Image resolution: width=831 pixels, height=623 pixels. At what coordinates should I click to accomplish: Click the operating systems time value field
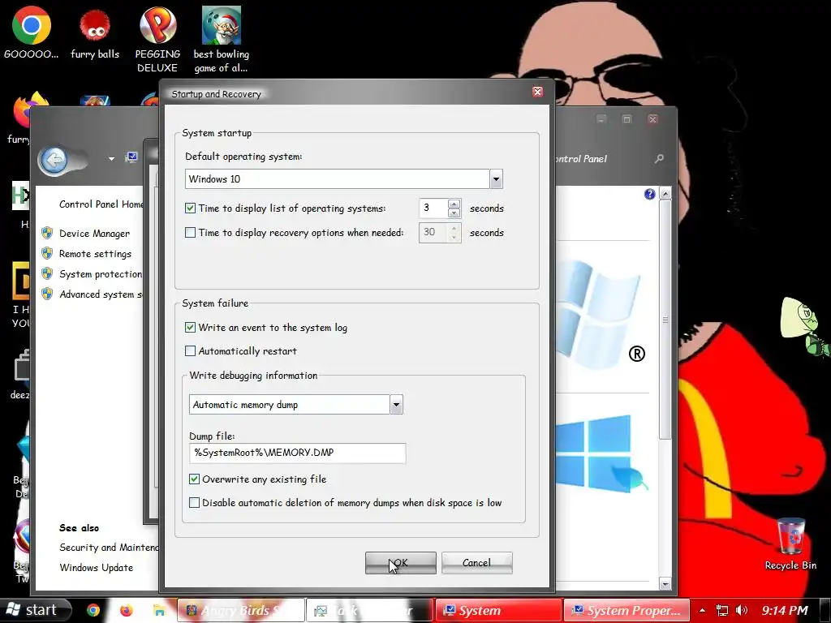tap(433, 208)
